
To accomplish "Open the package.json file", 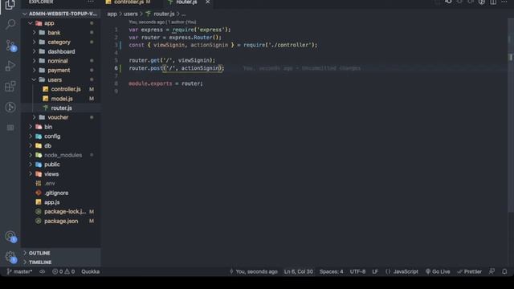I will pos(61,222).
